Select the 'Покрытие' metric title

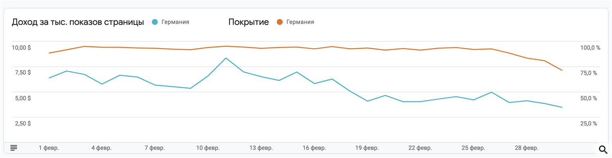pos(249,22)
